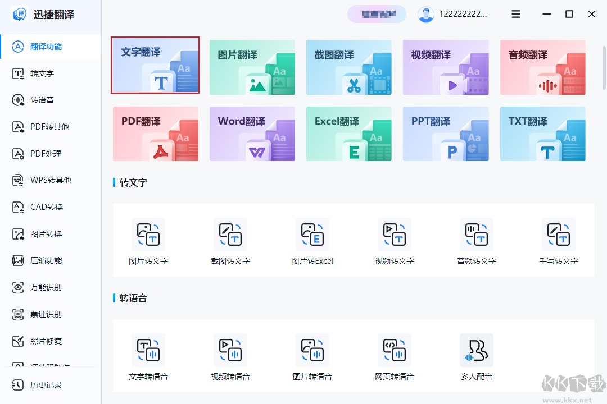Click the user avatar in the title bar

pyautogui.click(x=426, y=14)
